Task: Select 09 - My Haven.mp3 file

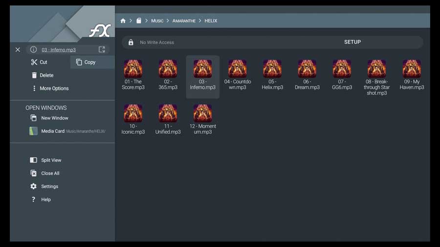Action: (412, 75)
